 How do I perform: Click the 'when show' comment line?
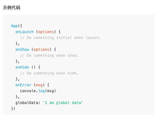click(49, 55)
